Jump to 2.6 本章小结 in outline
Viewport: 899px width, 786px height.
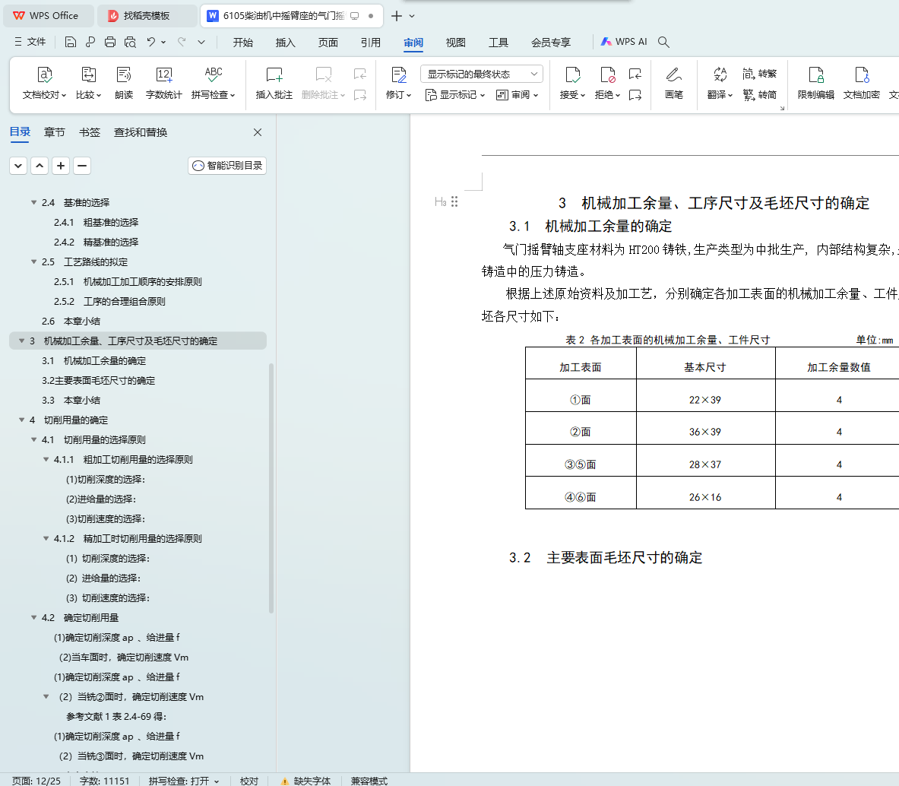click(x=71, y=321)
